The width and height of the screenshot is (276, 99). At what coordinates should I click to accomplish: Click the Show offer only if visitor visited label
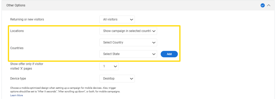27,66
